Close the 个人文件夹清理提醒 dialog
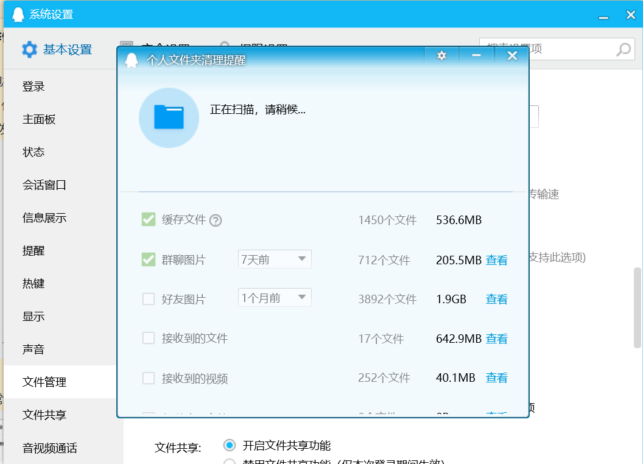Screen dimensions: 643x464 (x=511, y=55)
